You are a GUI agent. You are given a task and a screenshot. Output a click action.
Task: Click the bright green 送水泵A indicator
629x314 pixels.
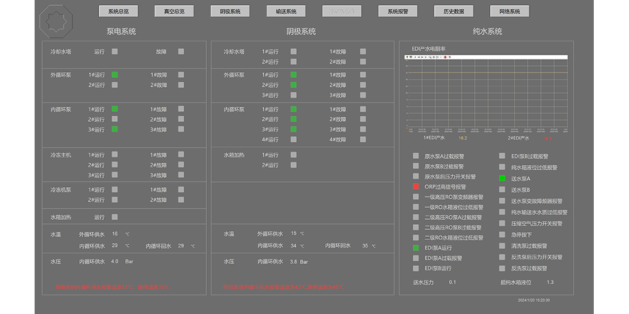(x=502, y=178)
